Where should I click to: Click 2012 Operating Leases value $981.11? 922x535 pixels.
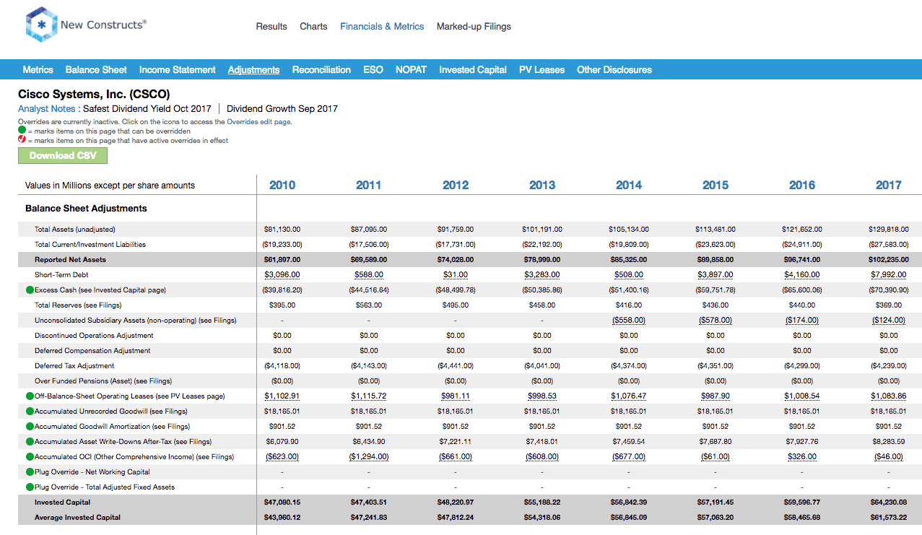(456, 396)
